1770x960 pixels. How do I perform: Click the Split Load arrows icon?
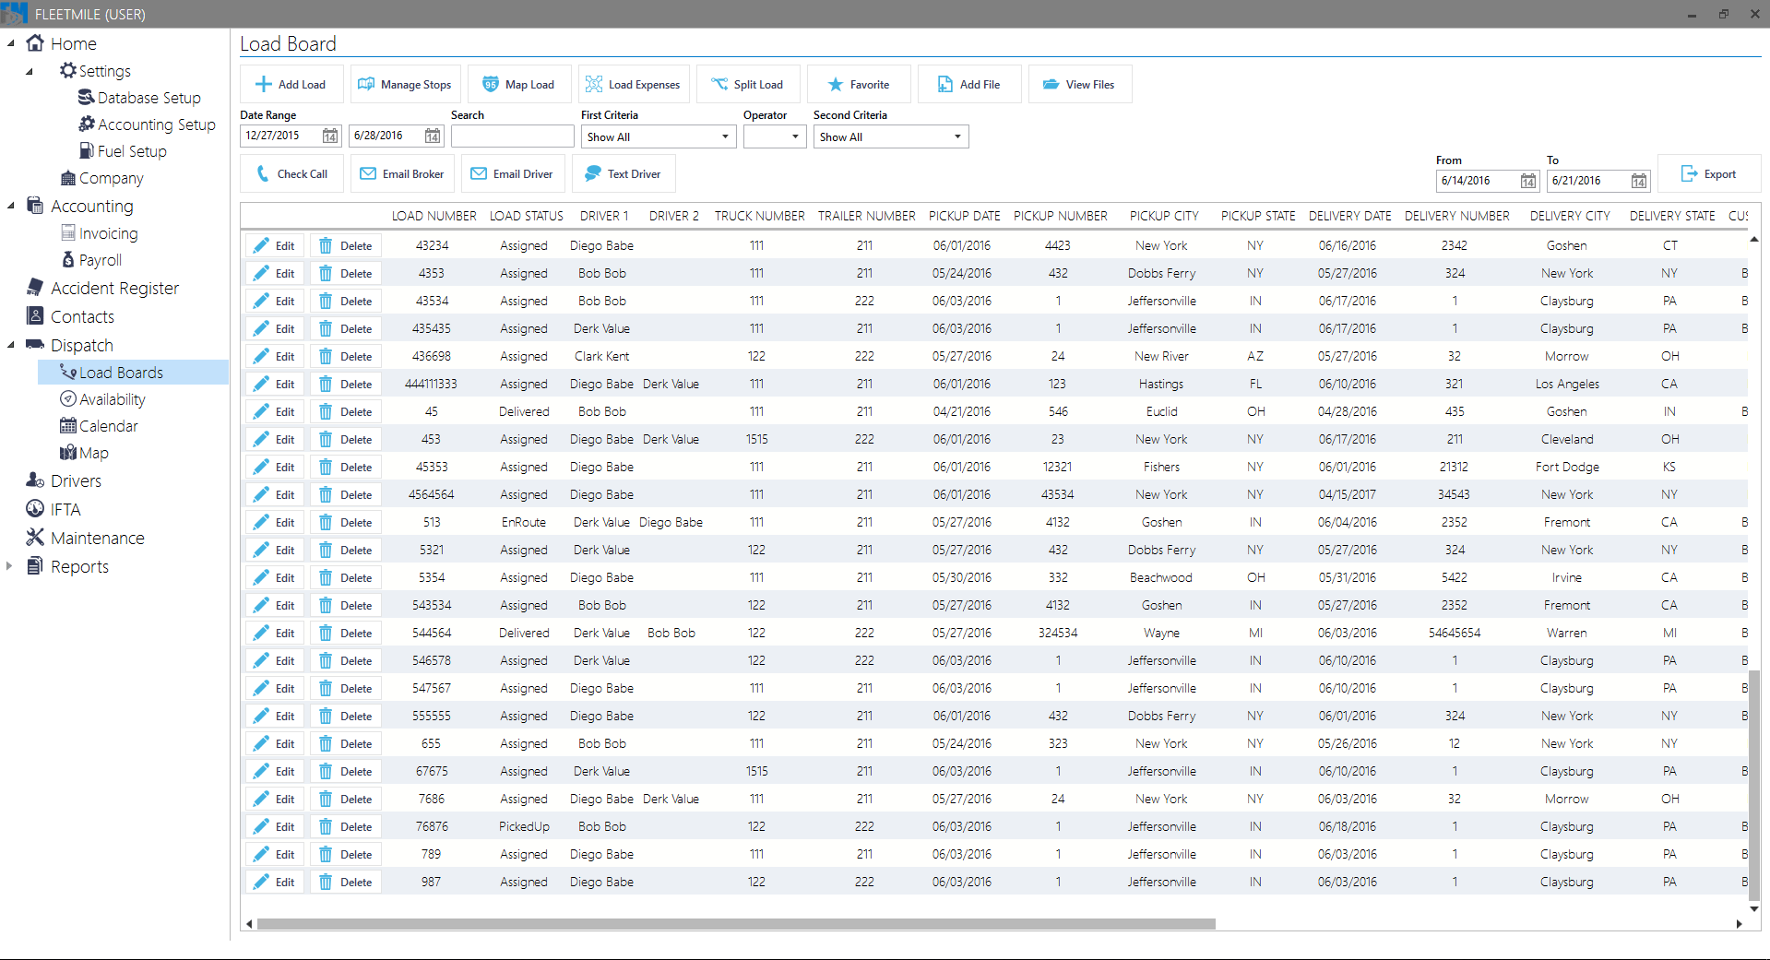pyautogui.click(x=719, y=84)
